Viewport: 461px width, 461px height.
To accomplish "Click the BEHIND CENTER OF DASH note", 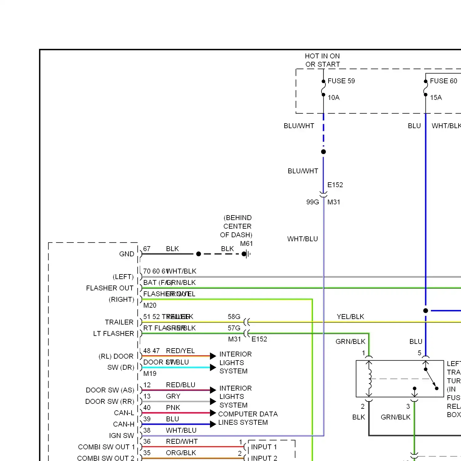I will pos(237,226).
